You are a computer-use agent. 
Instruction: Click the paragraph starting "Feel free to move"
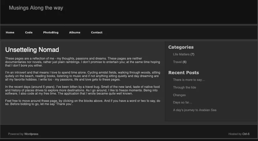coord(83,102)
